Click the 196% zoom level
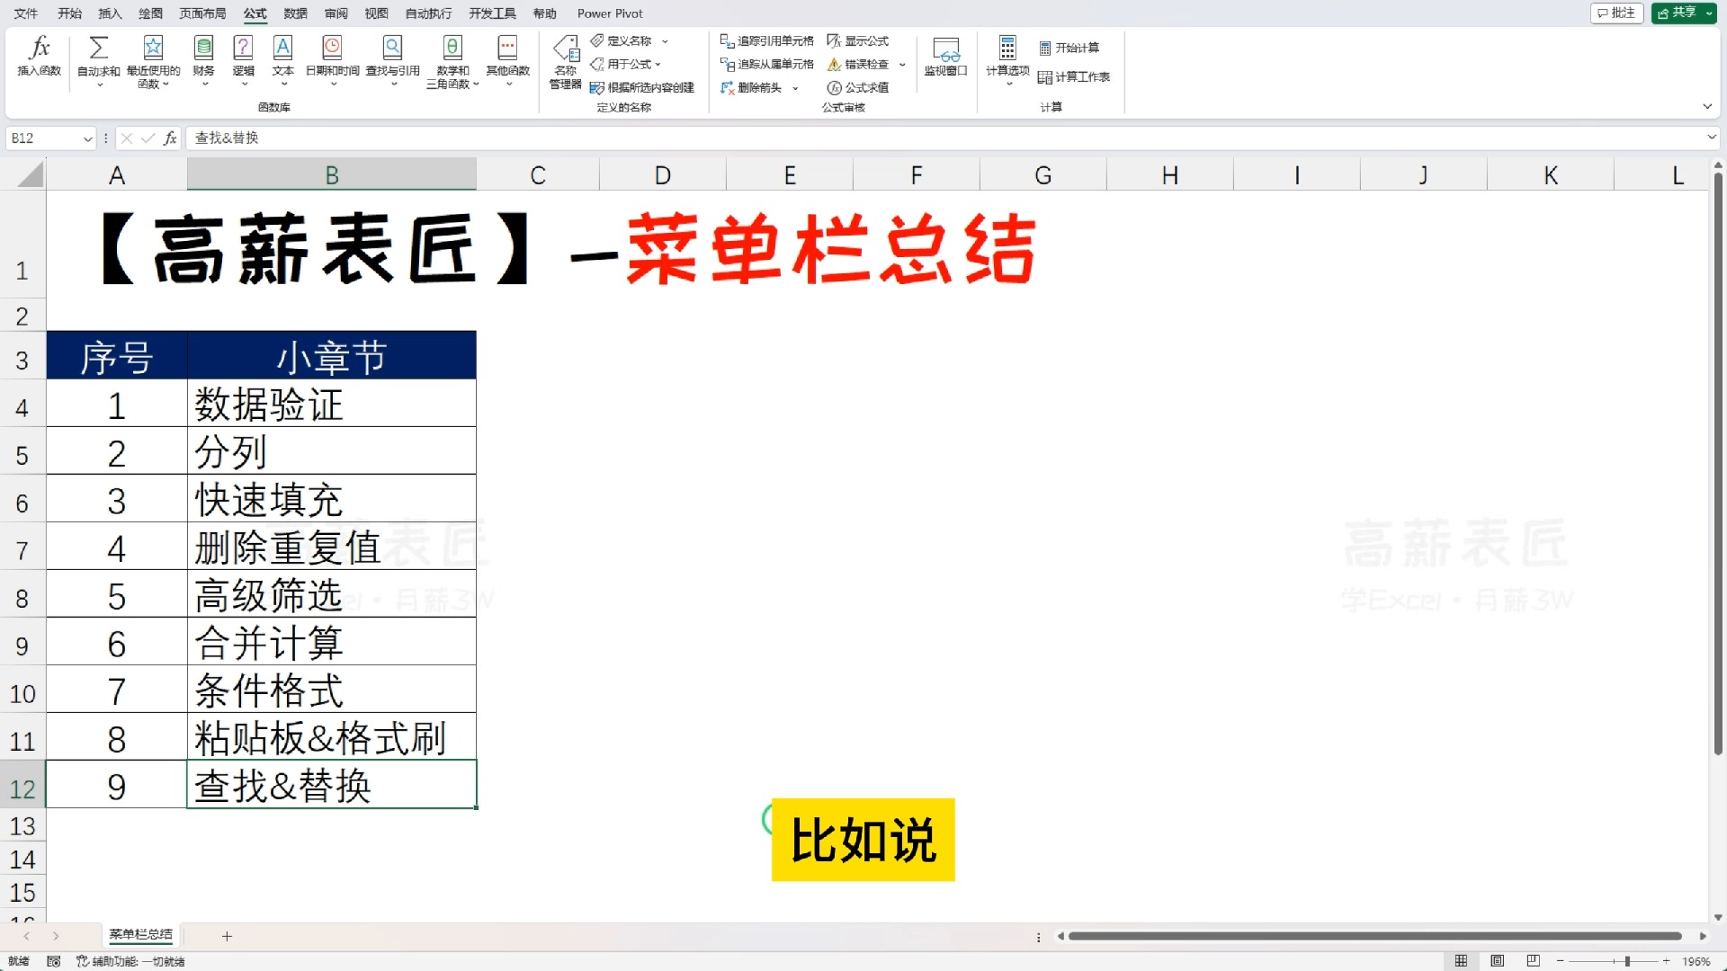Screen dimensions: 1727x971 click(x=1696, y=961)
